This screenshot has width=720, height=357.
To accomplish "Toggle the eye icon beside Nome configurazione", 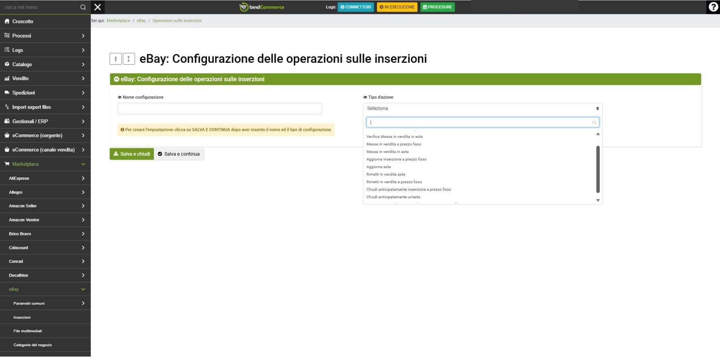I will tap(119, 97).
